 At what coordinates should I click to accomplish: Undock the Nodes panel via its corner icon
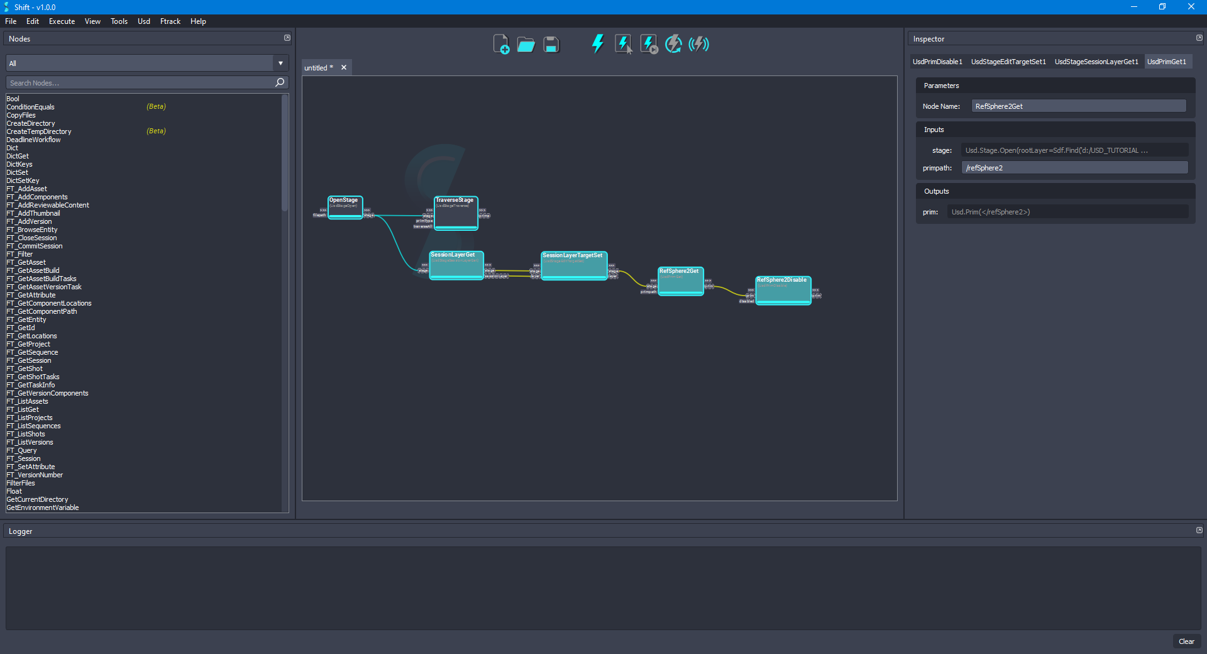tap(287, 38)
